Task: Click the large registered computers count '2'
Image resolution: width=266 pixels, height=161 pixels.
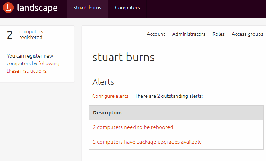Action: [x=10, y=35]
